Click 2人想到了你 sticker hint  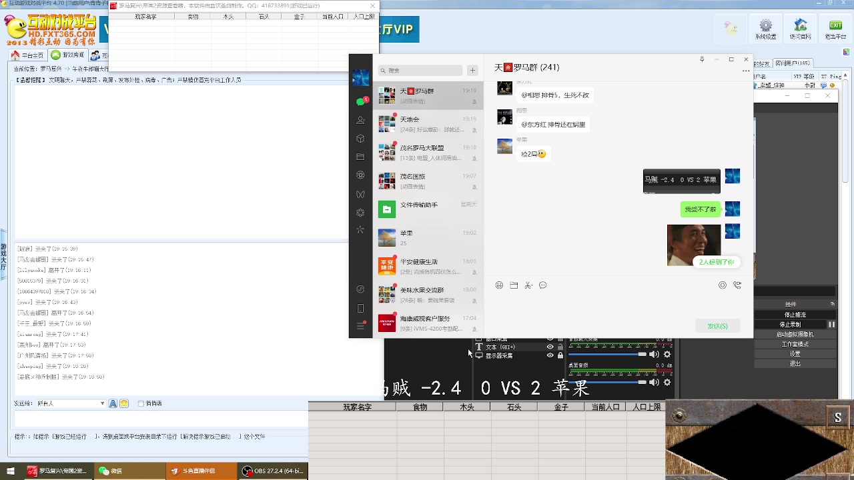point(717,262)
